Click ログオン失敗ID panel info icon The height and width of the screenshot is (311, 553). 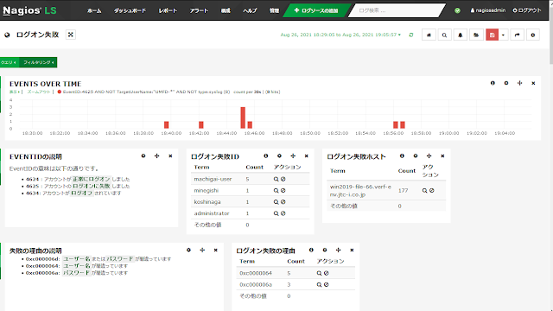(x=266, y=155)
